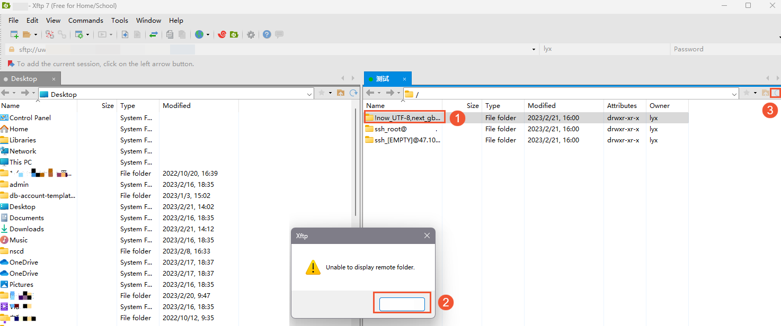Open the remote pane bookmark star icon
Image resolution: width=781 pixels, height=326 pixels.
747,93
